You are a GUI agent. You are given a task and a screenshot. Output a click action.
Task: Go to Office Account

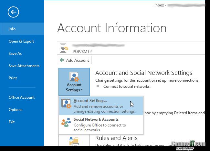point(22,97)
